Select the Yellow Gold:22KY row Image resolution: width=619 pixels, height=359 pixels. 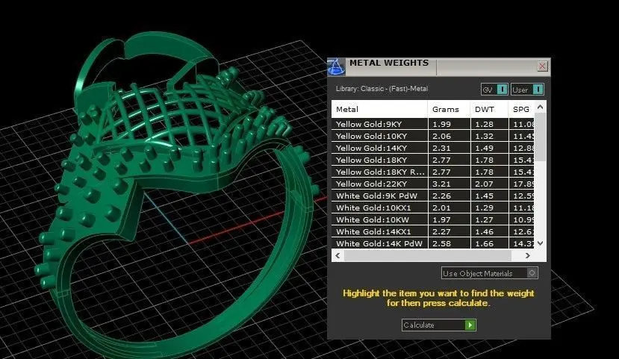[433, 184]
